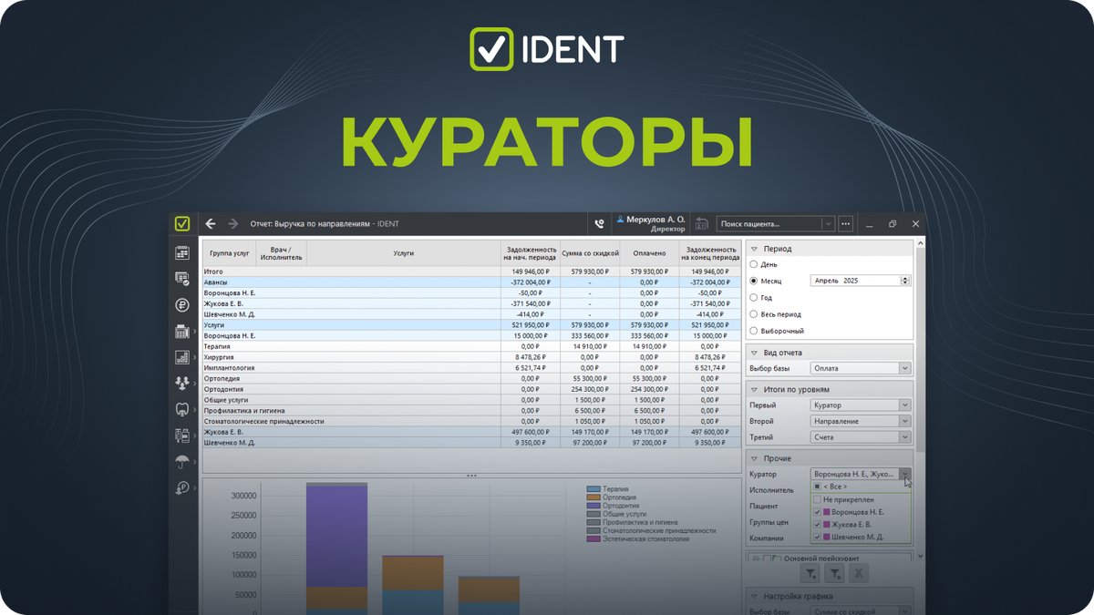Select the Имплантология row in the table
The image size is (1094, 615).
coord(471,368)
